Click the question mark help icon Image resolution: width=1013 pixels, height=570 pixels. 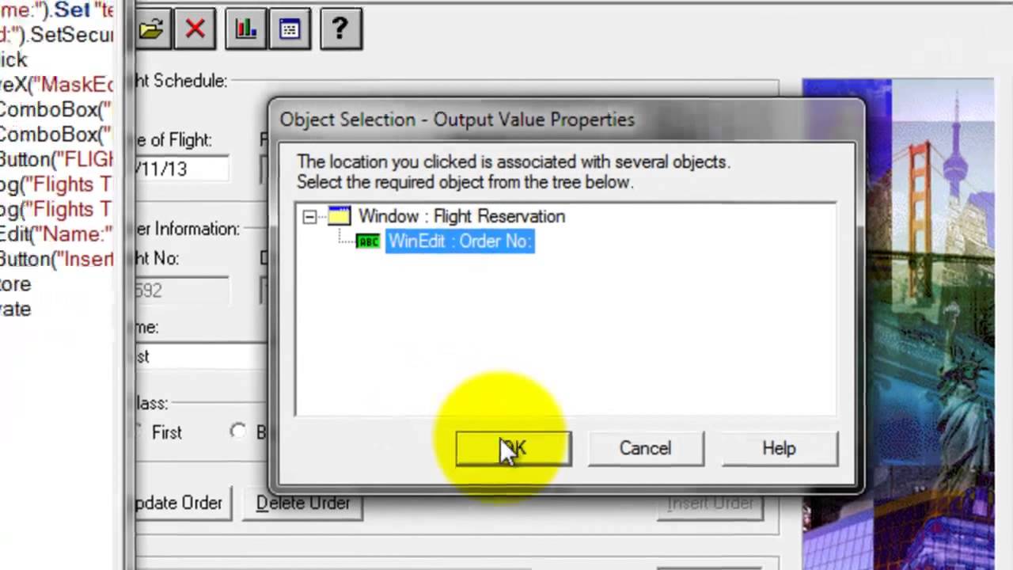point(340,30)
